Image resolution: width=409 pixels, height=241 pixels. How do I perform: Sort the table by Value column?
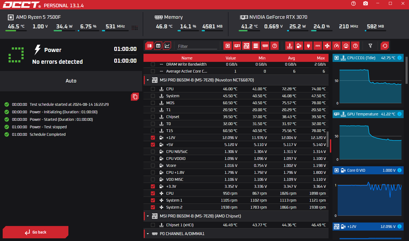click(231, 58)
